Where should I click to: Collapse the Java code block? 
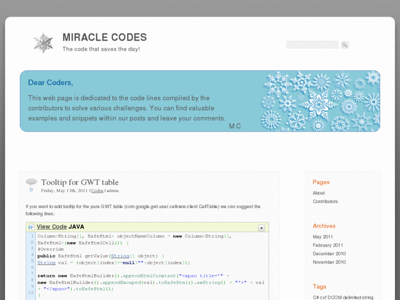(x=261, y=227)
